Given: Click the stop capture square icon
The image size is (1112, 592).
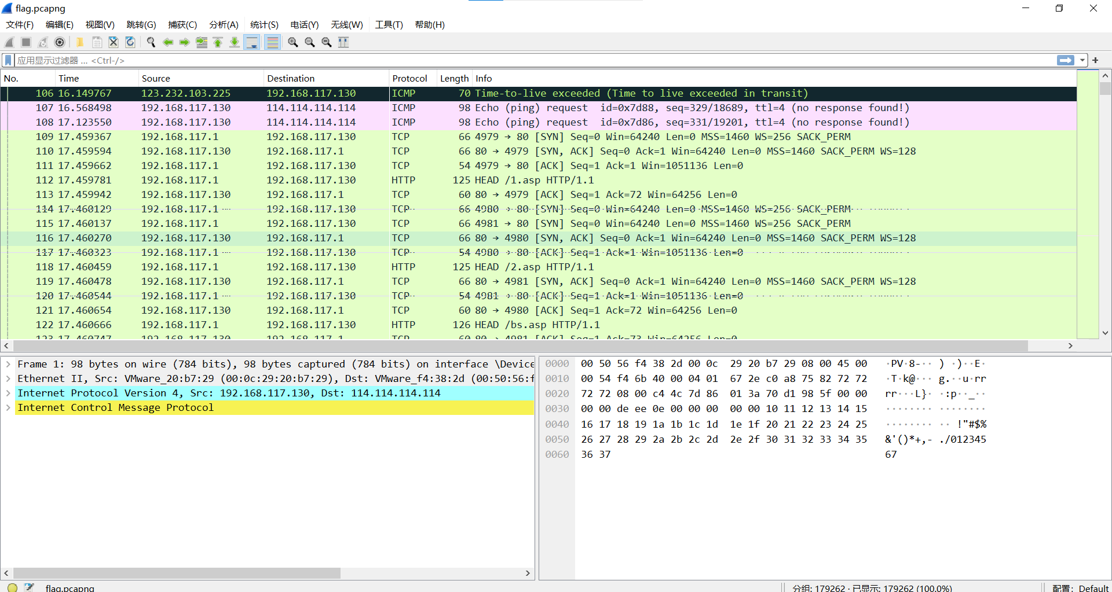Looking at the screenshot, I should tap(26, 42).
